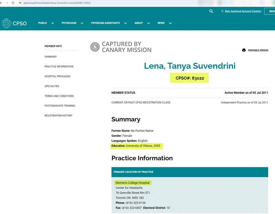The width and height of the screenshot is (275, 214).
Task: Jump to Postgraduate Training in sidebar
Action: pyautogui.click(x=60, y=106)
